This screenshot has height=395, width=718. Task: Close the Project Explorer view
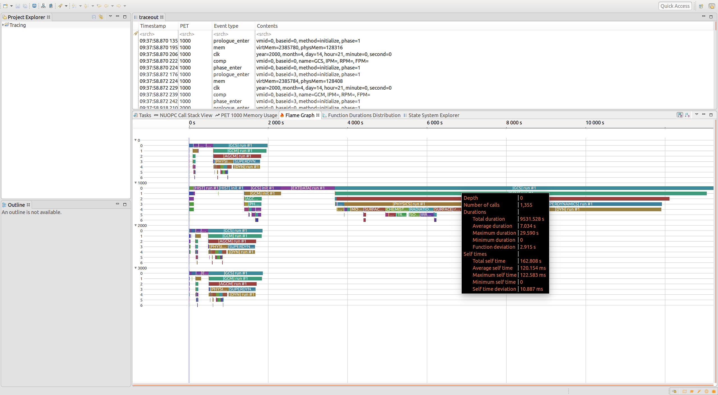click(49, 17)
